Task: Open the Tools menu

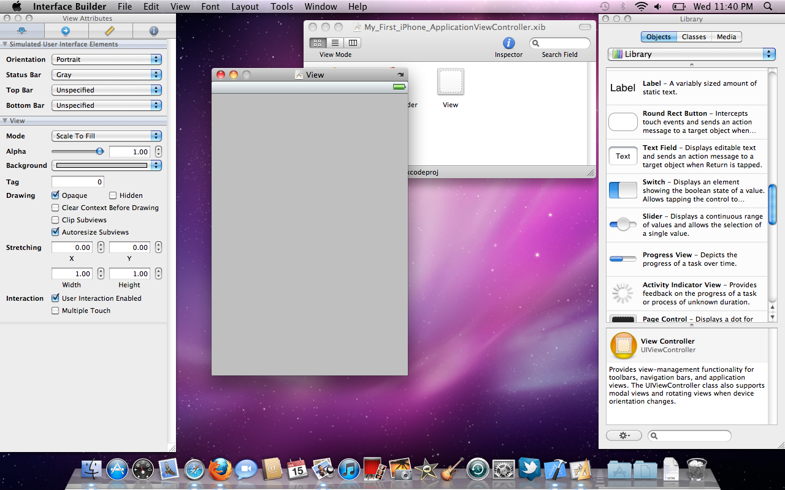Action: coord(281,7)
